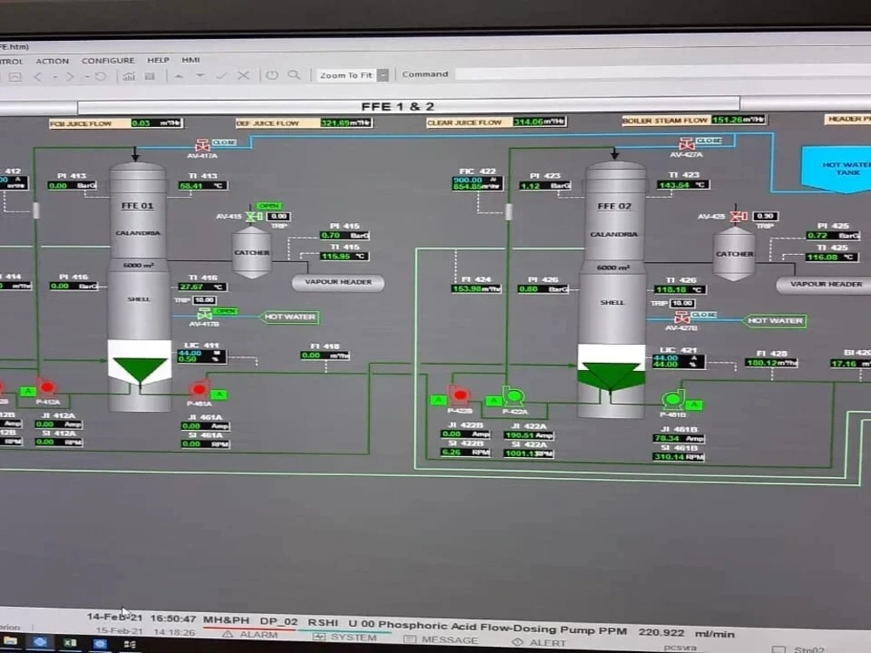Click the Excel icon in taskbar
The height and width of the screenshot is (653, 871).
coord(70,643)
